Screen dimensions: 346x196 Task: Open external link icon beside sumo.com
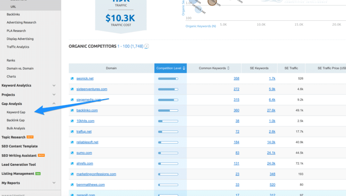pyautogui.click(x=72, y=153)
